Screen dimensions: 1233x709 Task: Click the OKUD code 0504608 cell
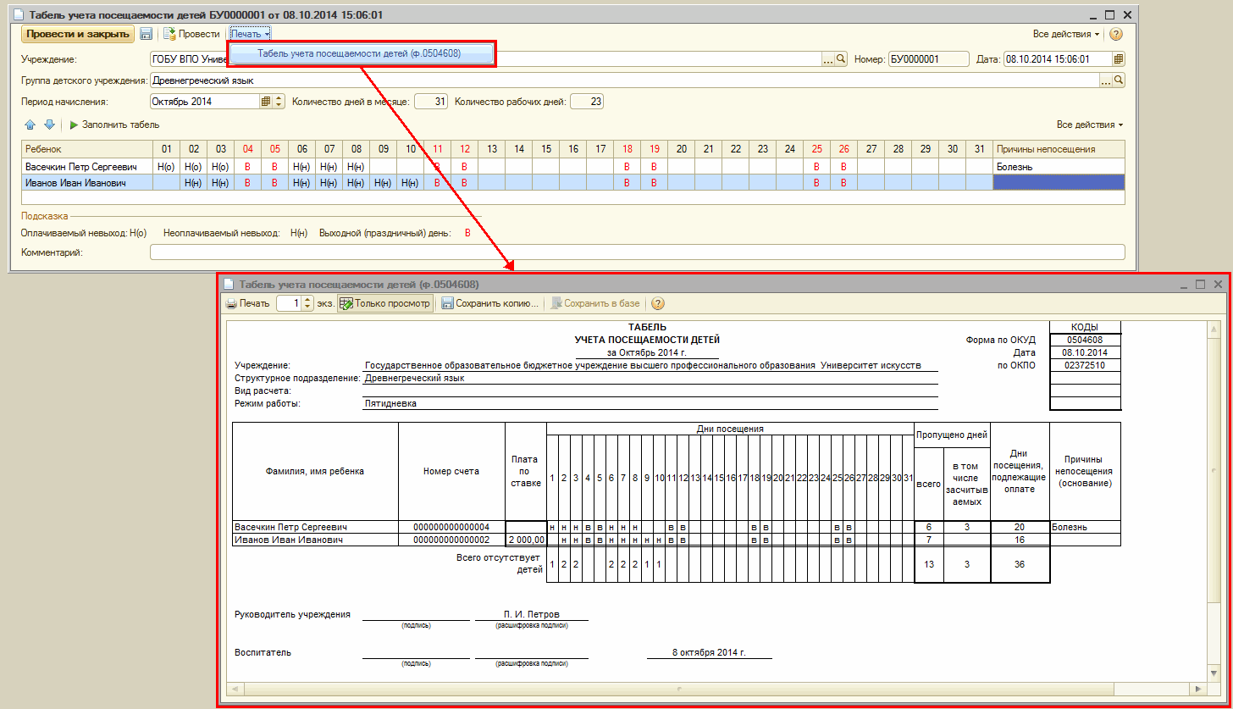1085,340
